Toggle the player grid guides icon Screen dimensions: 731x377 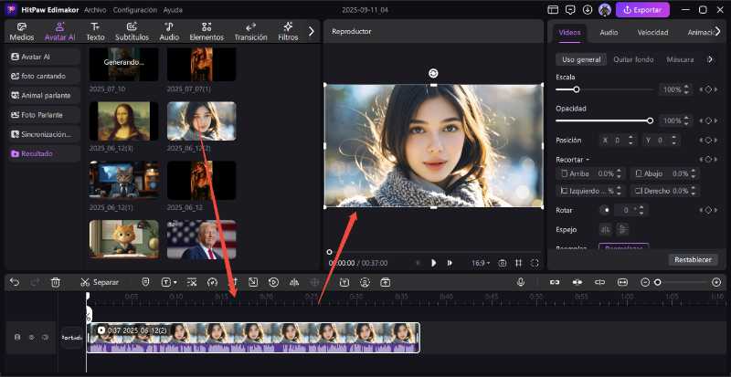tap(518, 263)
